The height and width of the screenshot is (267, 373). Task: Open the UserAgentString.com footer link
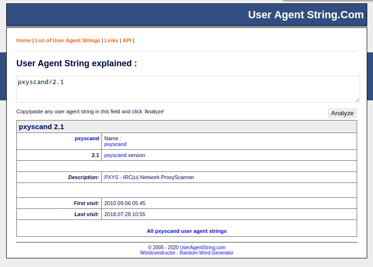point(203,247)
